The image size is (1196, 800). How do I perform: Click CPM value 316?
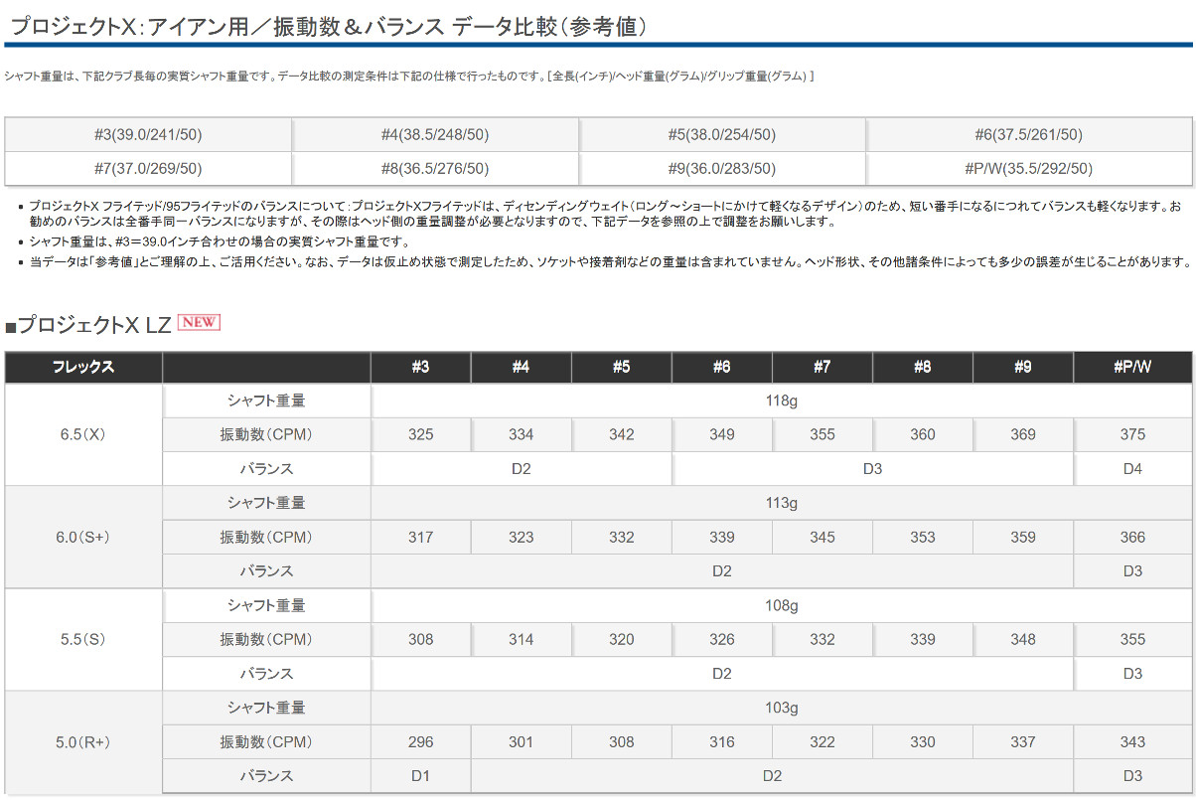click(722, 741)
